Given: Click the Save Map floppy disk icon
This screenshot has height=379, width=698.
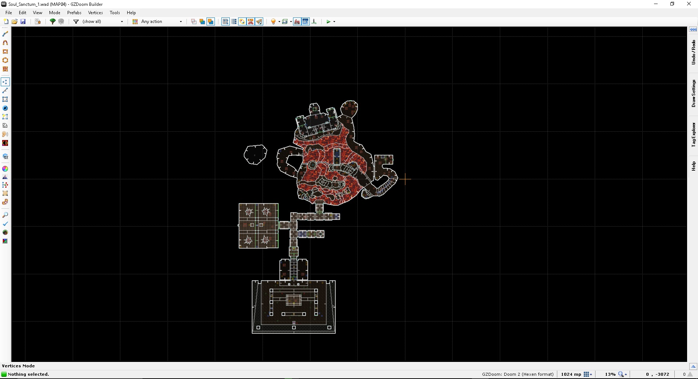Looking at the screenshot, I should 23,21.
